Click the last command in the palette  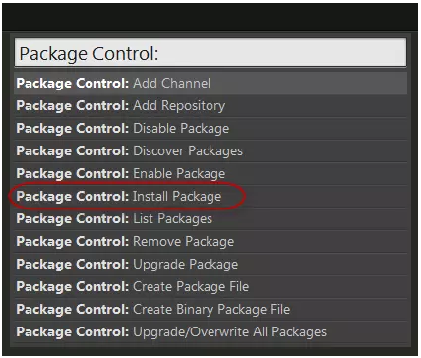(210, 332)
